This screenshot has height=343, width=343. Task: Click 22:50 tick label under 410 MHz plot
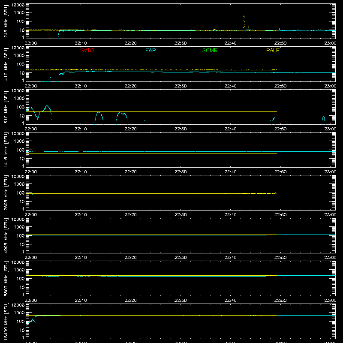tap(280, 86)
